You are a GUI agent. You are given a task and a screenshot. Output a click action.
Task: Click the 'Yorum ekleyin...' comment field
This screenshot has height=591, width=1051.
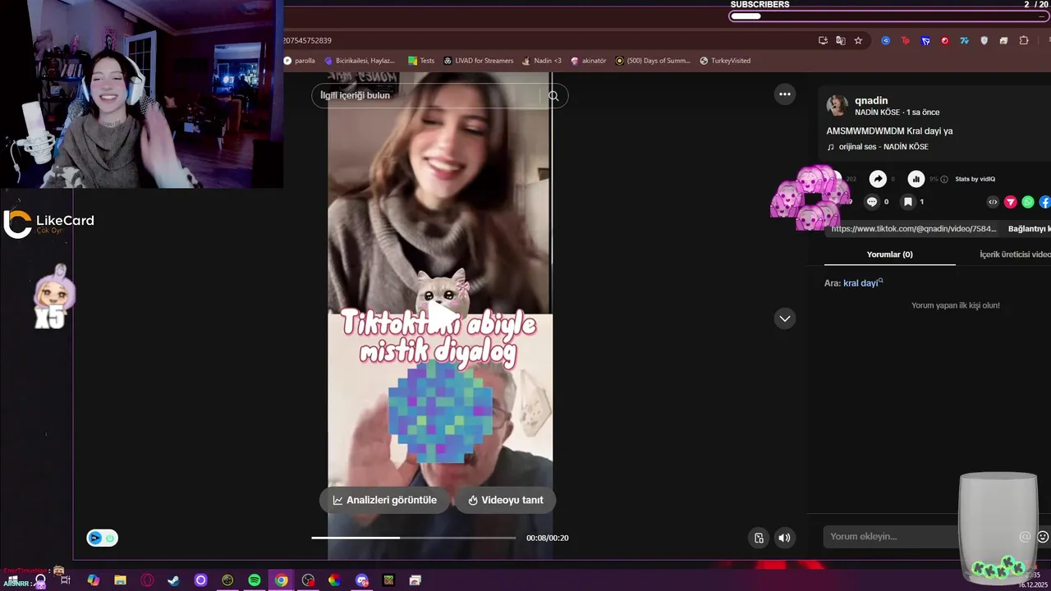[920, 537]
